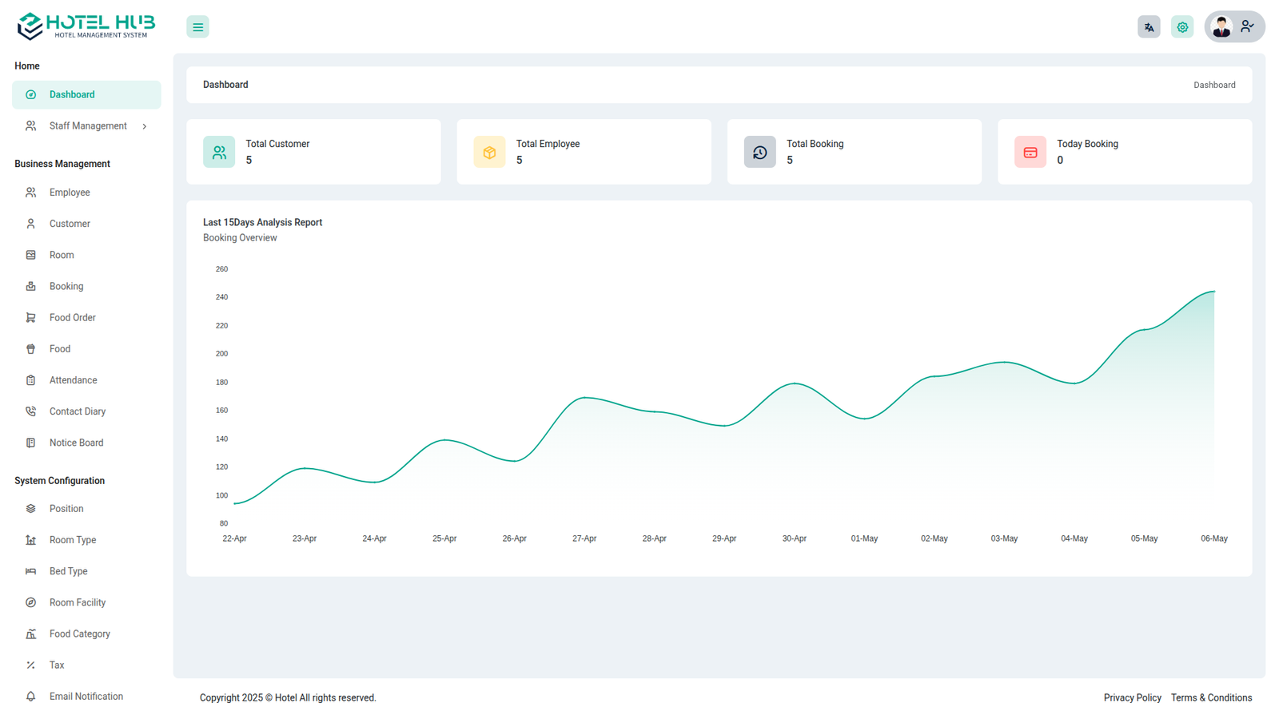Open Room from the sidebar
The width and height of the screenshot is (1279, 719).
(x=62, y=255)
